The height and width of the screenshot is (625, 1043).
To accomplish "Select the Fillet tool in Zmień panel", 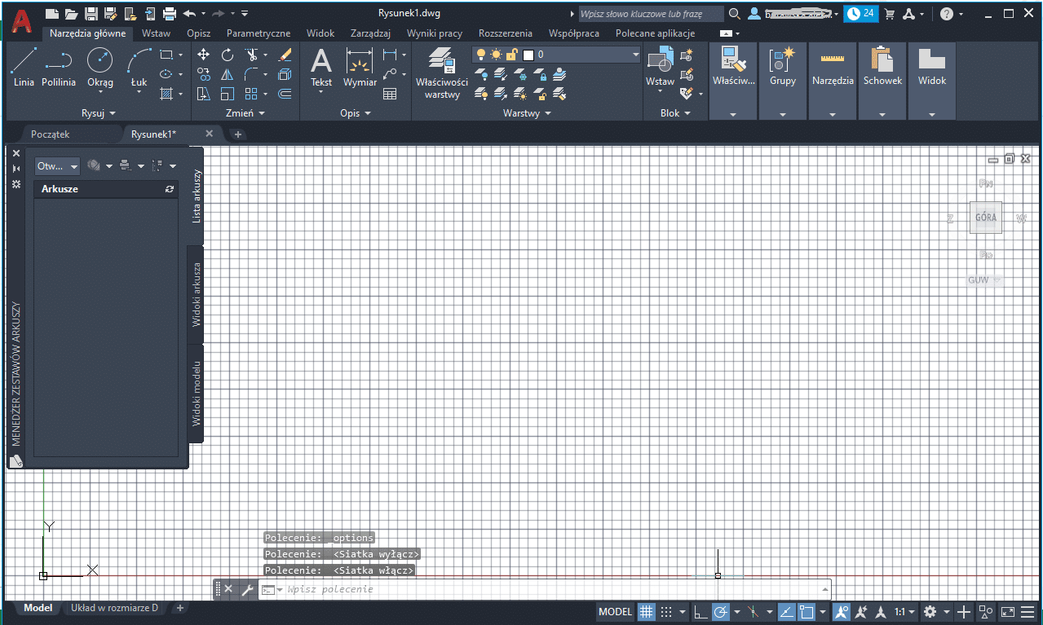I will [x=251, y=74].
